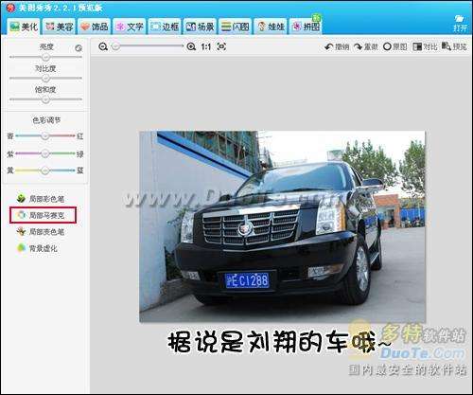473x395 pixels.
Task: Open the 打开 file folder icon
Action: (460, 23)
